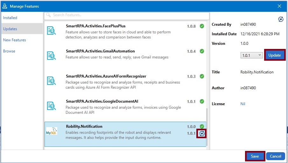Screen dimensions: 288x163
Task: Click the Save button
Action: 255,156
